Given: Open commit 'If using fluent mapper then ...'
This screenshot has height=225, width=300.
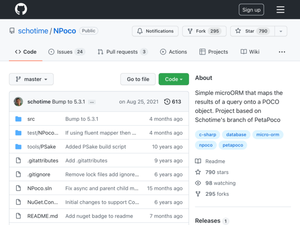Looking at the screenshot, I should [x=101, y=133].
